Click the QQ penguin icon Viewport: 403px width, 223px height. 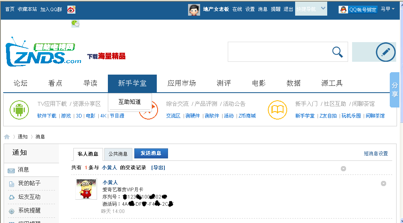click(343, 10)
